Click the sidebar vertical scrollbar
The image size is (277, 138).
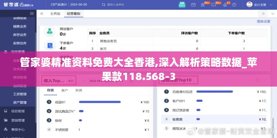[36, 77]
